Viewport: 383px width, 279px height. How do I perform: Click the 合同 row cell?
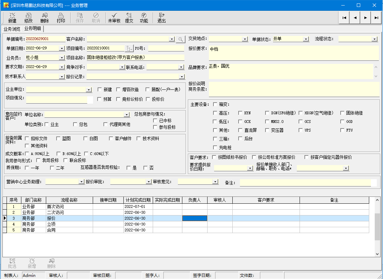click(x=69, y=230)
